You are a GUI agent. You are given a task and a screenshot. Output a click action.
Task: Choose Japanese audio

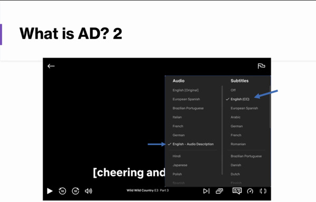click(x=180, y=165)
